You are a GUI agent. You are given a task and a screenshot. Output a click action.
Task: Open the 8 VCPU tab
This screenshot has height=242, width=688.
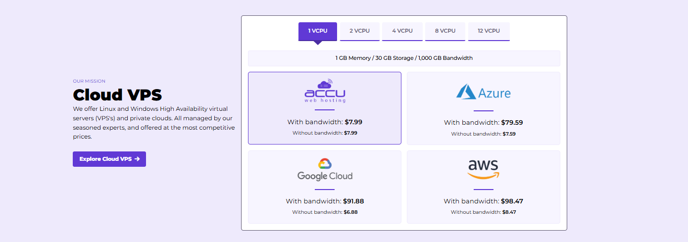click(x=445, y=31)
